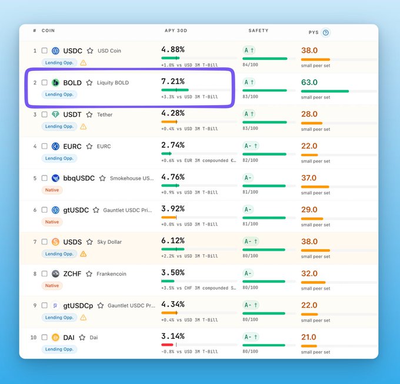The width and height of the screenshot is (400, 384).
Task: Click Native badge on gtUSDC row
Action: point(52,222)
